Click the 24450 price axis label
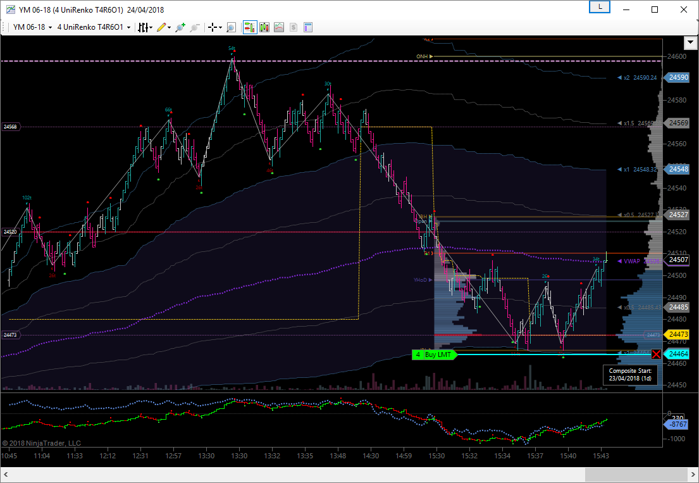699x483 pixels. [x=677, y=385]
